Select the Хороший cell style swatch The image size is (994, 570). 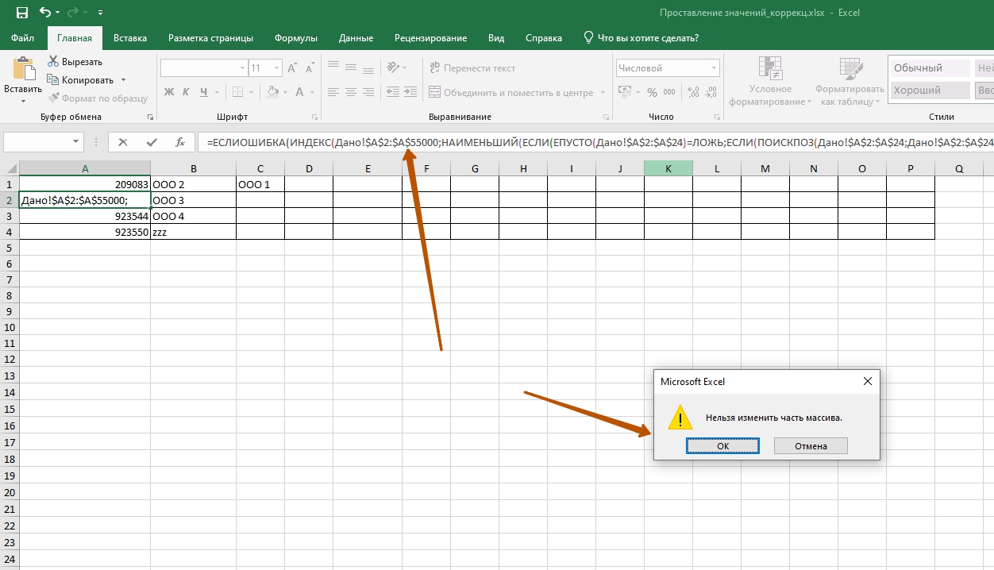(x=929, y=91)
